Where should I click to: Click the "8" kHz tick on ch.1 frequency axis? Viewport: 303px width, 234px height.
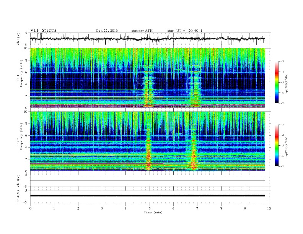pos(26,60)
